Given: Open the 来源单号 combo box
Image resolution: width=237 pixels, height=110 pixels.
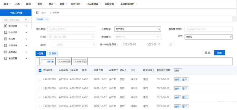Looking at the screenshot, I should (x=138, y=37).
